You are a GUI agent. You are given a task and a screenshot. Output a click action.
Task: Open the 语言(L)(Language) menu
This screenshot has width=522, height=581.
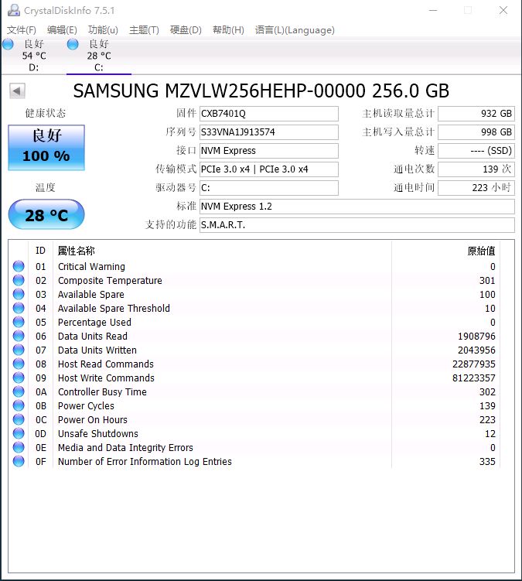click(x=295, y=30)
